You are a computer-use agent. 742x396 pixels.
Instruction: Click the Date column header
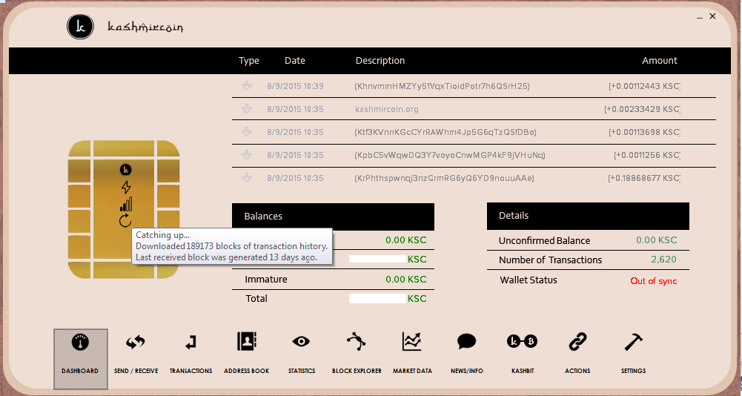[x=295, y=61]
